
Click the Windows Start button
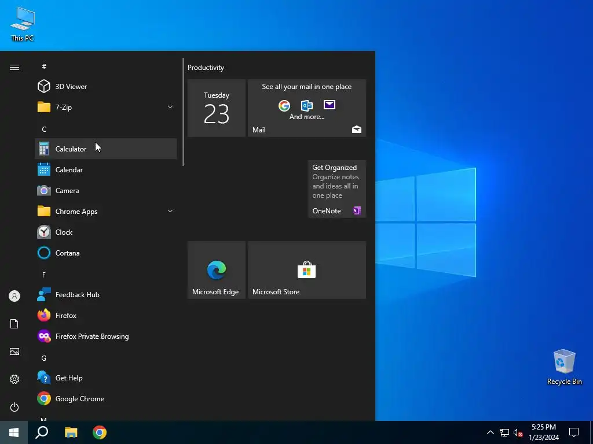coord(14,432)
